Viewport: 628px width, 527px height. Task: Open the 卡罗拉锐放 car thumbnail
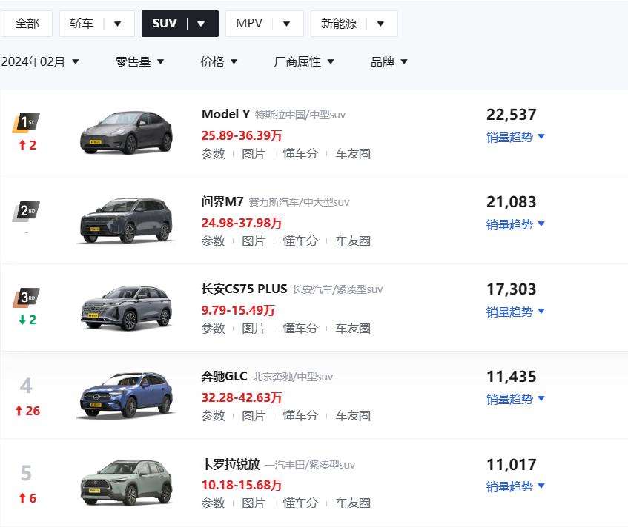tap(127, 483)
